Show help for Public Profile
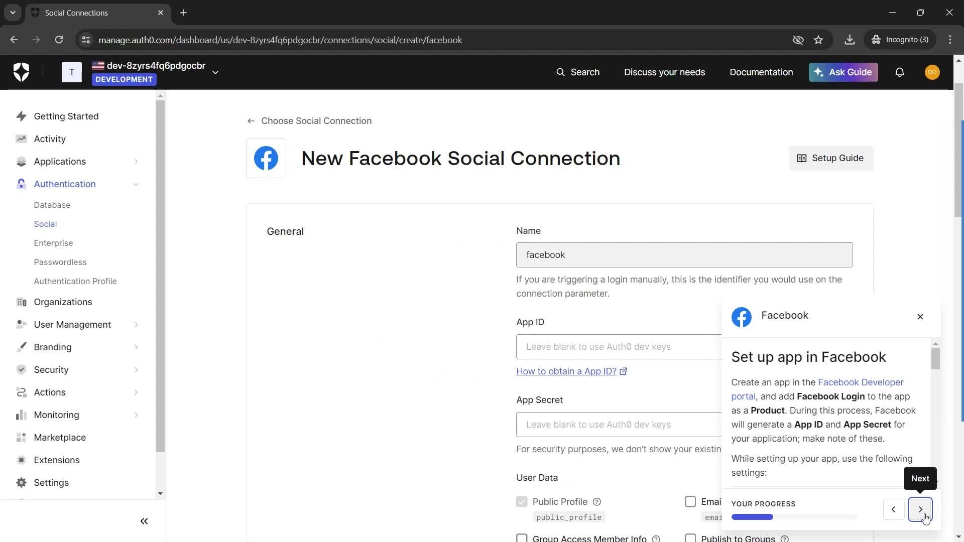The image size is (964, 542). click(597, 502)
